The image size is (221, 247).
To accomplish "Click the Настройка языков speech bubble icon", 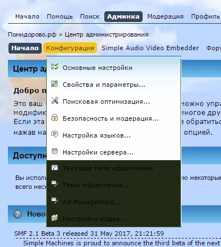I will (x=55, y=134).
